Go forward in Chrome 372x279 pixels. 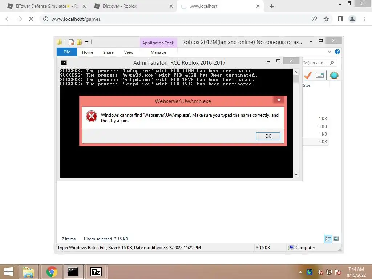[x=20, y=19]
